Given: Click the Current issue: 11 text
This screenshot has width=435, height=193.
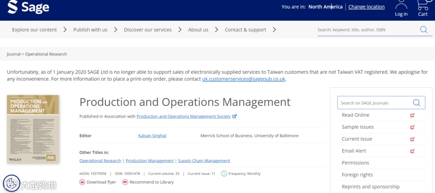Looking at the screenshot, I should point(201,174).
